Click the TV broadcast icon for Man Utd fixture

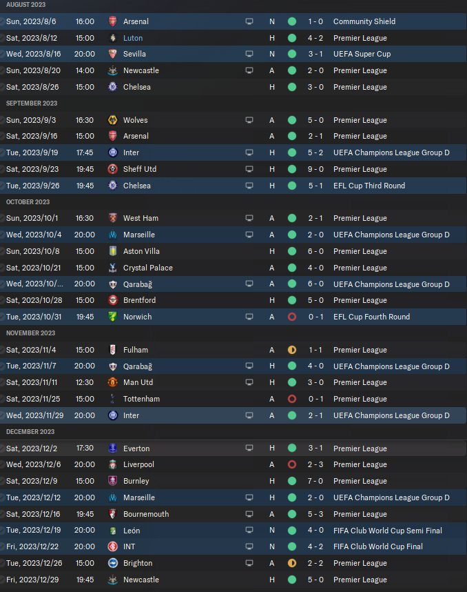point(249,382)
